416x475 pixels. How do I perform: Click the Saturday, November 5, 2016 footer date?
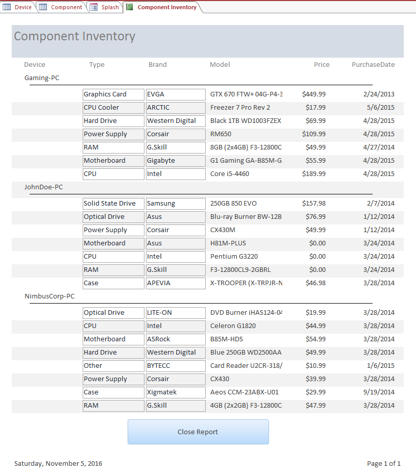pos(58,463)
